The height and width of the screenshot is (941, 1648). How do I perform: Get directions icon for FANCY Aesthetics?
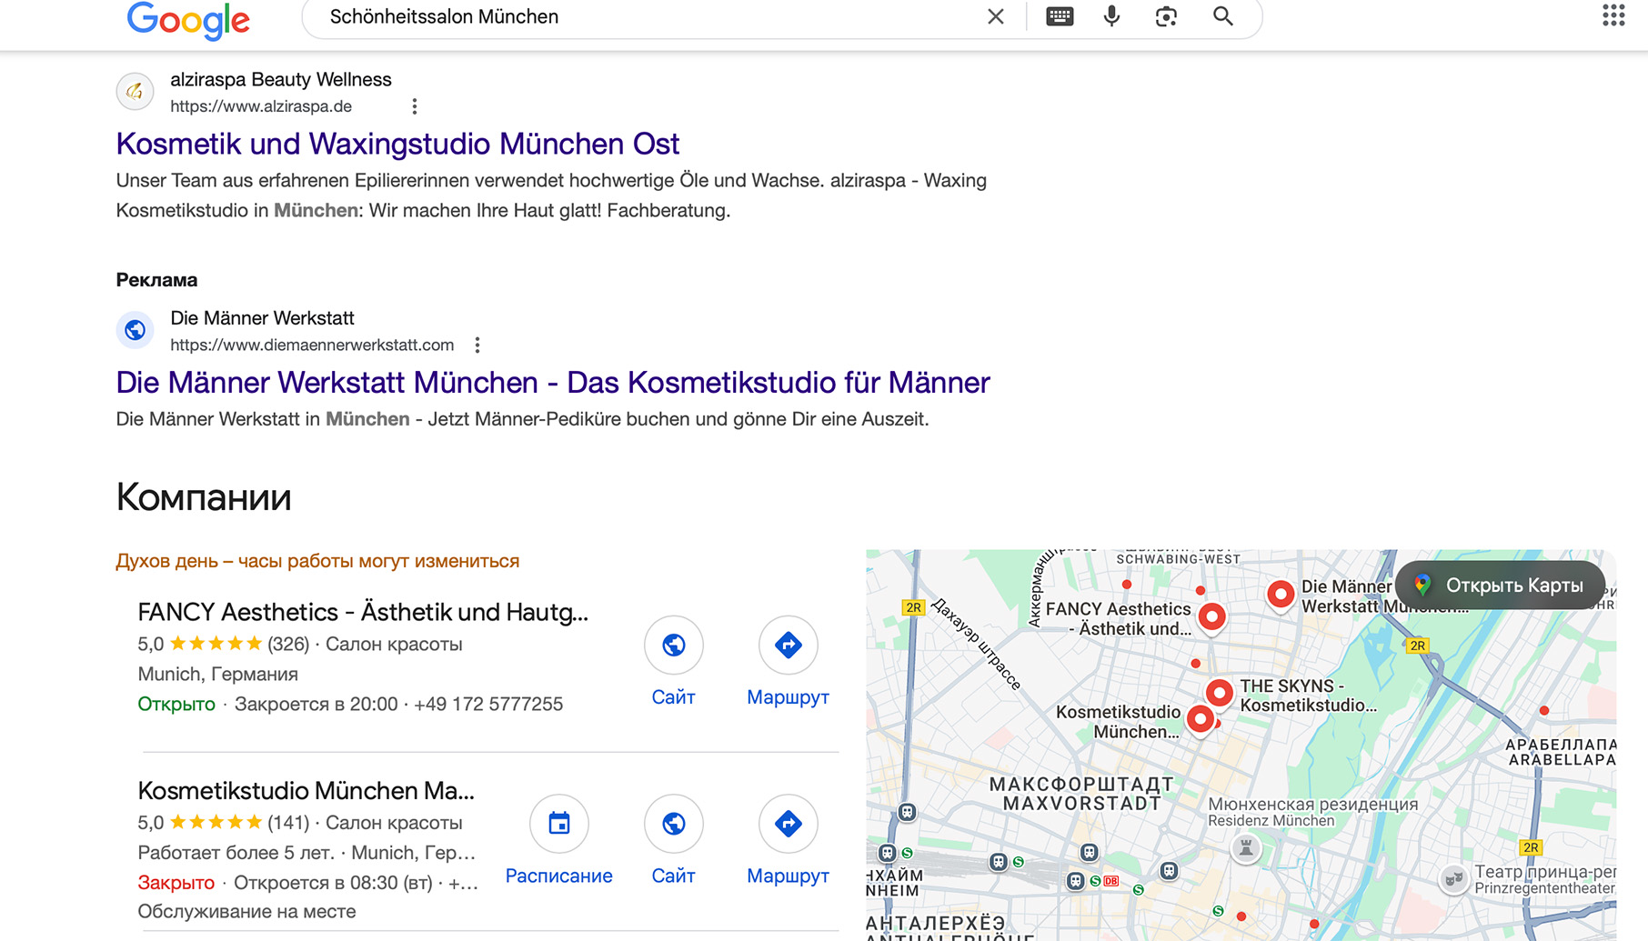(789, 646)
